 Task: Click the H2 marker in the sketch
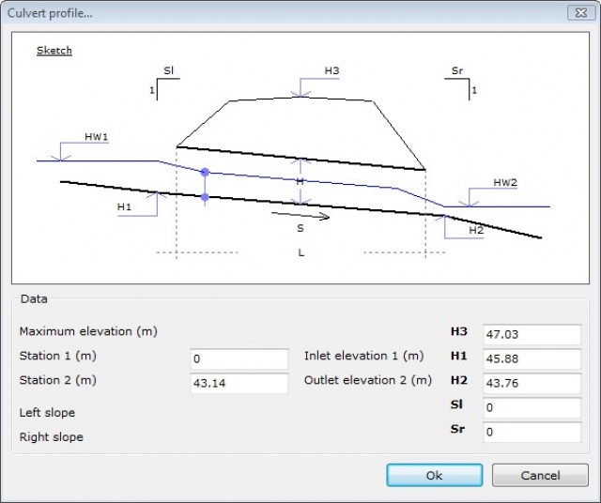[475, 229]
